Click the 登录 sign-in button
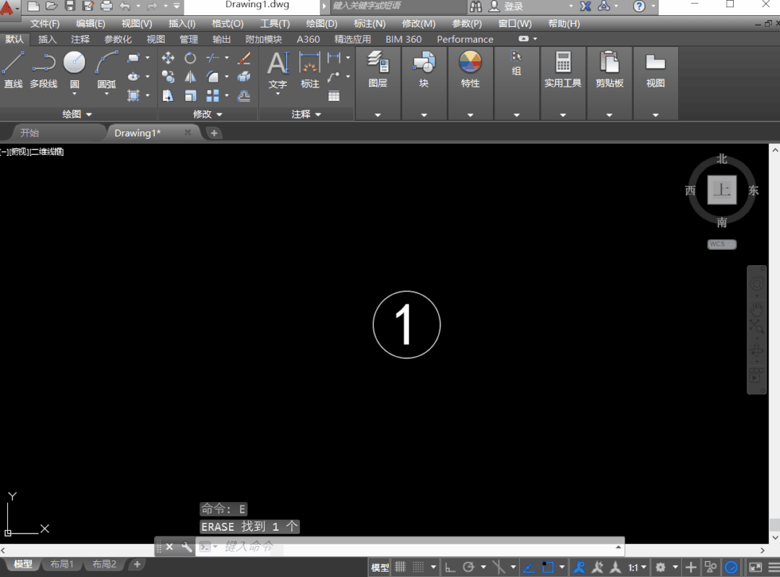 pos(507,6)
